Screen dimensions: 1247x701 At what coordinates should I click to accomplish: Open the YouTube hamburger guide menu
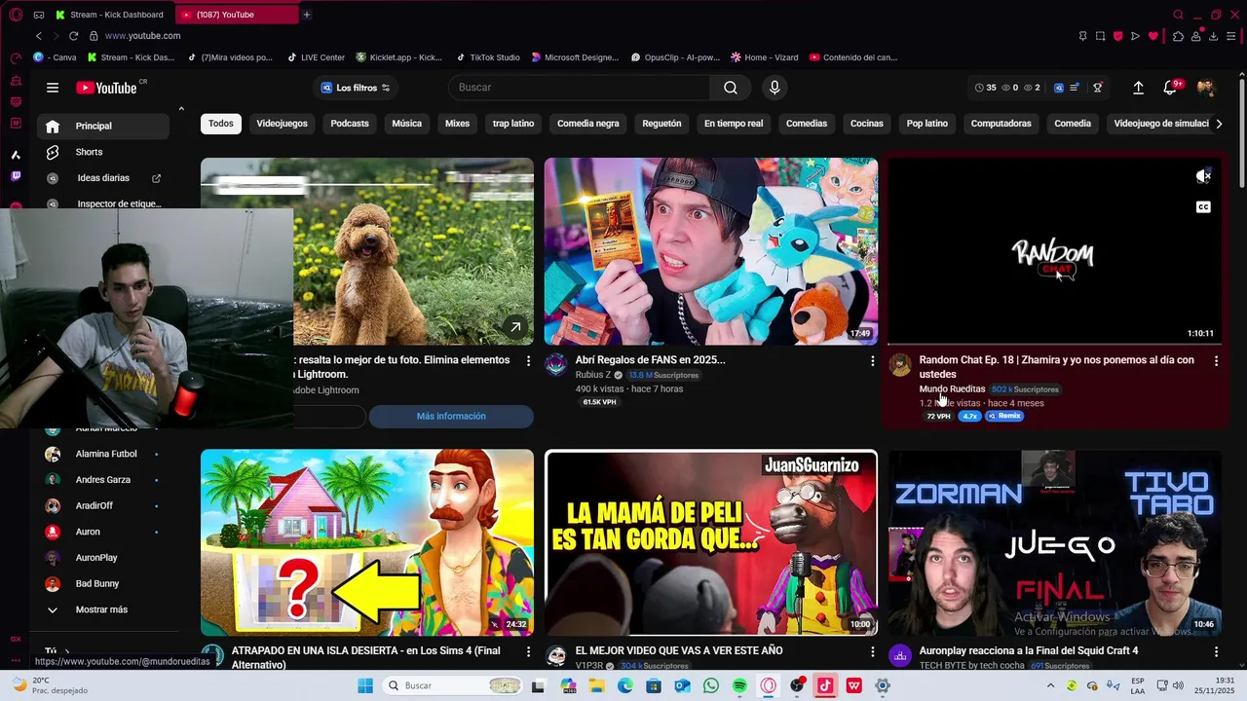[x=53, y=88]
